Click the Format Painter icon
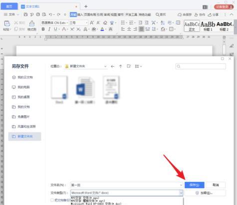 pos(31,24)
